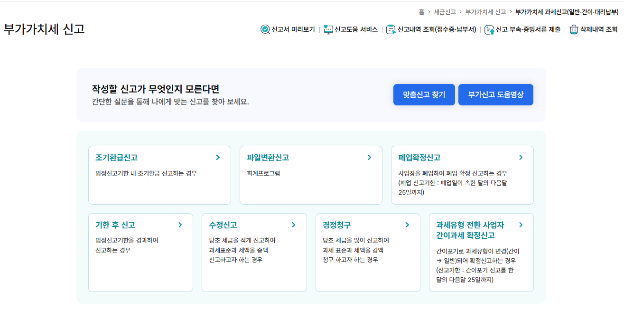Screen dimensions: 624x310
Task: Click the 회계프로그램 description text
Action: (x=263, y=173)
